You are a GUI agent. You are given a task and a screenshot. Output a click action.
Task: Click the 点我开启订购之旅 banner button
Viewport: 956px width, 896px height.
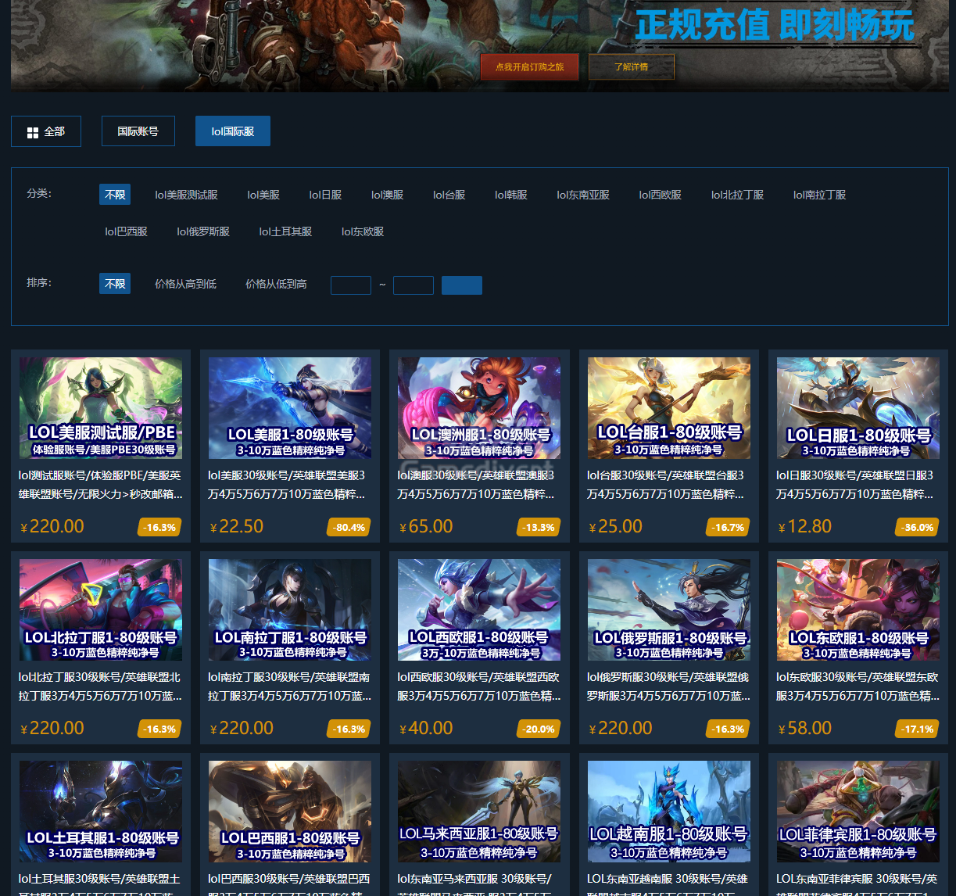[529, 67]
